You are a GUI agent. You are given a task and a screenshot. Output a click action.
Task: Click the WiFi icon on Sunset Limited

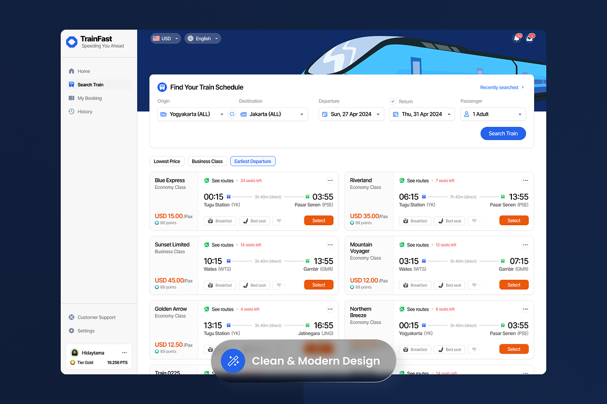pyautogui.click(x=278, y=285)
